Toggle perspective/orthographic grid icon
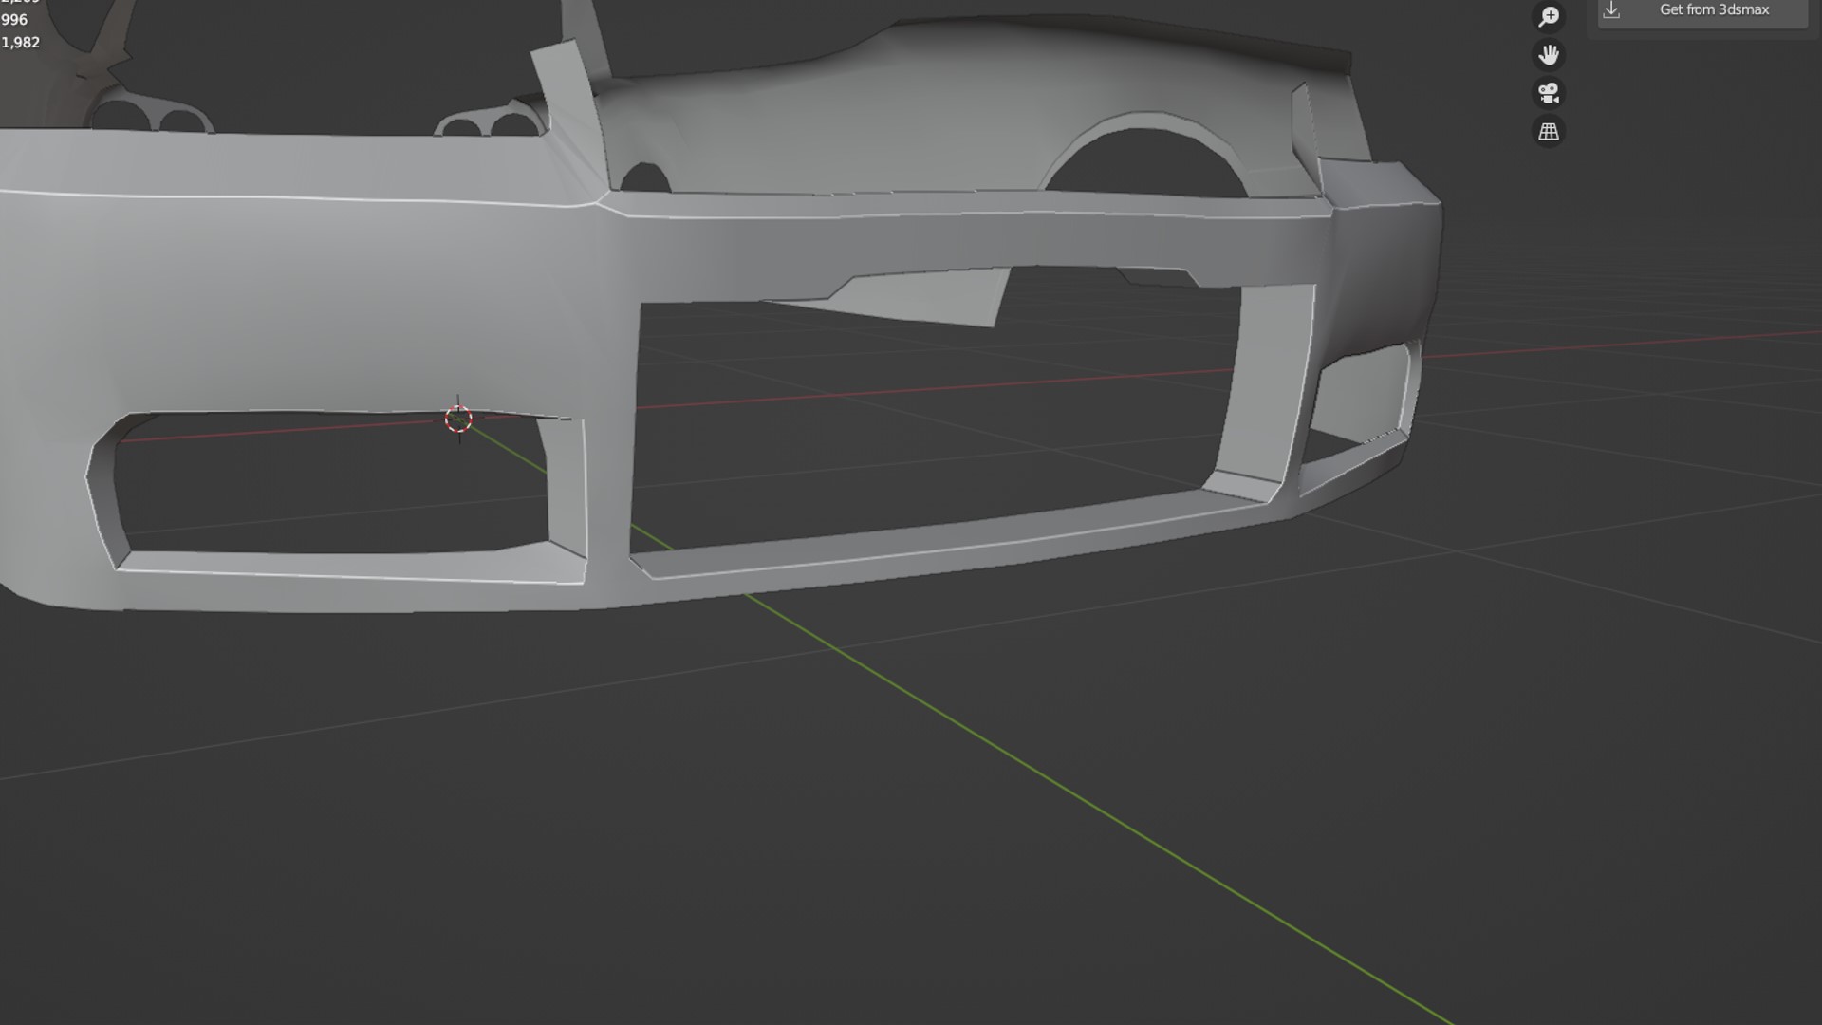This screenshot has width=1822, height=1025. tap(1549, 132)
